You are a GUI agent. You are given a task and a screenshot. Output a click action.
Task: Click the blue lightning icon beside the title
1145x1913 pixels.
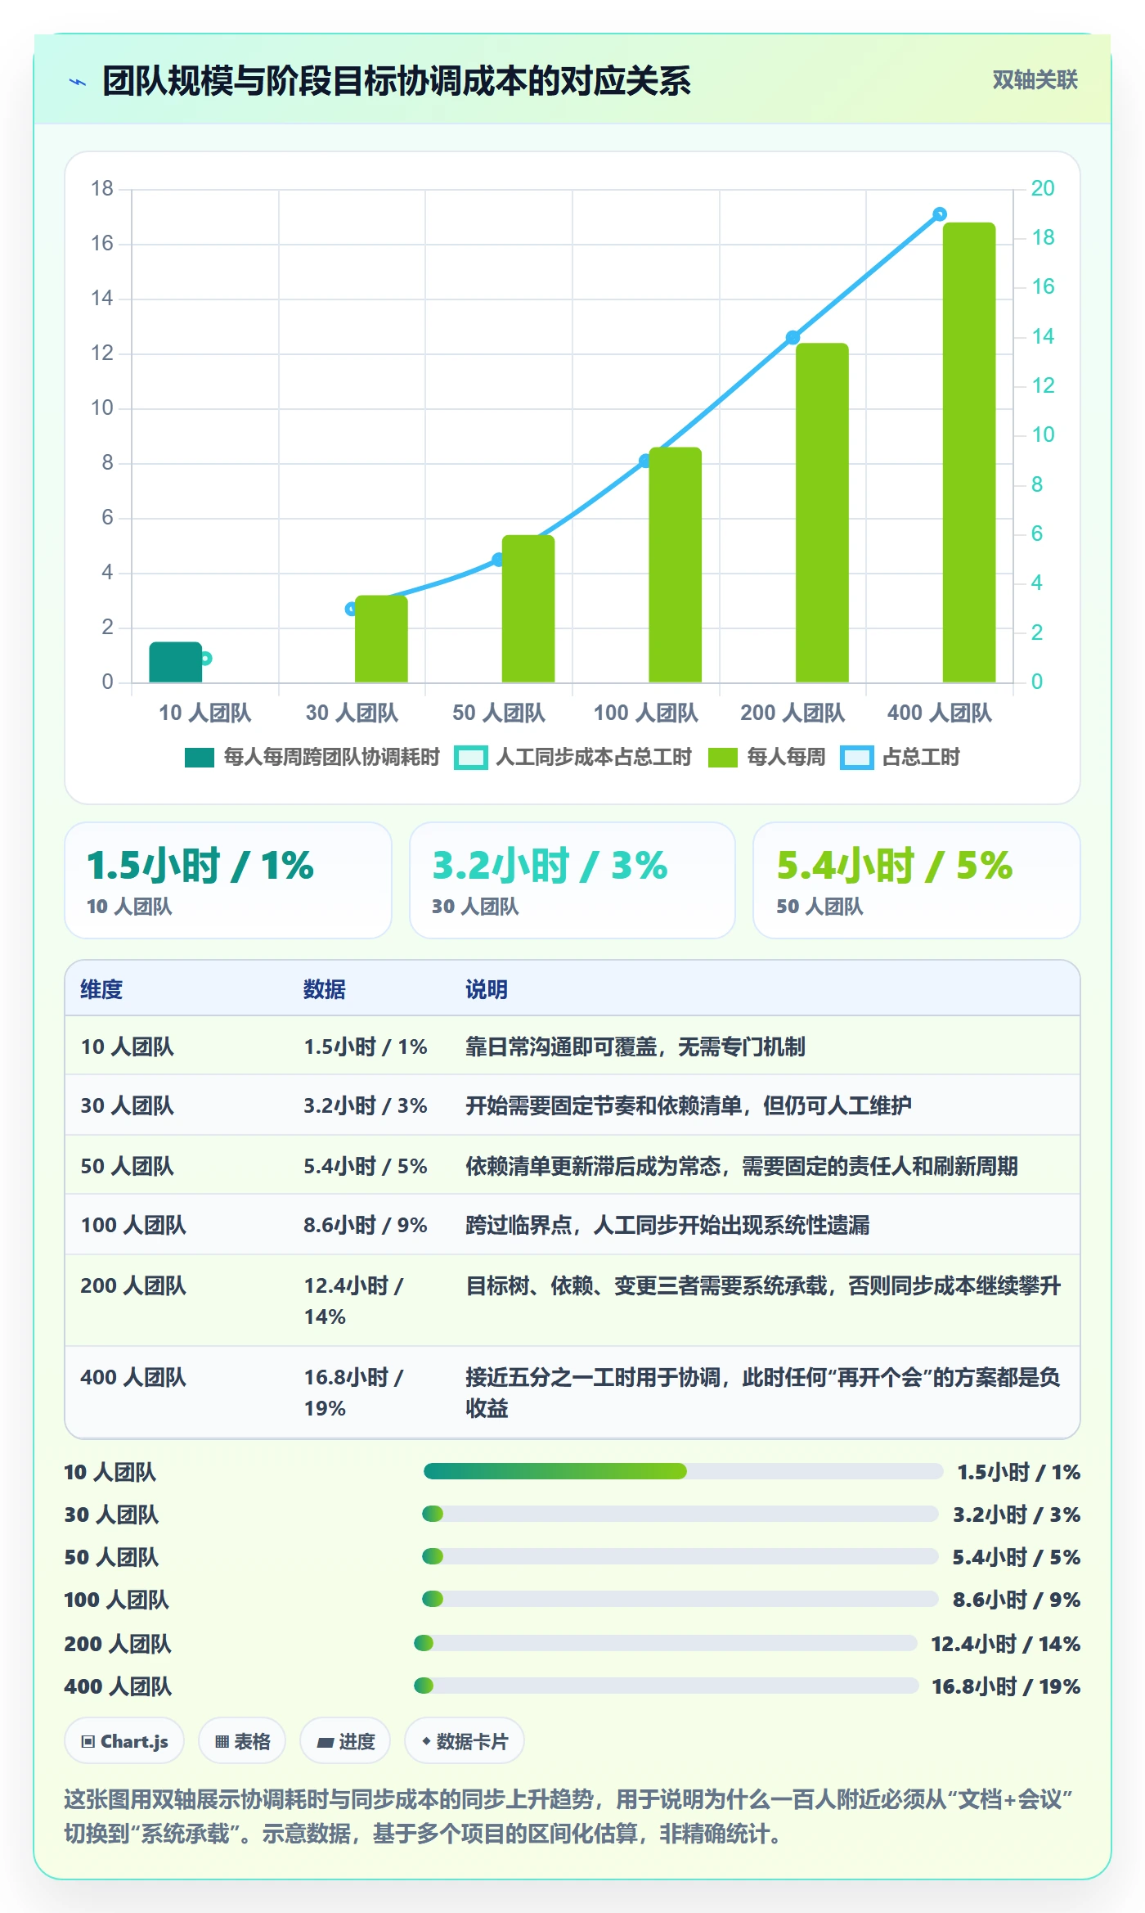coord(78,82)
